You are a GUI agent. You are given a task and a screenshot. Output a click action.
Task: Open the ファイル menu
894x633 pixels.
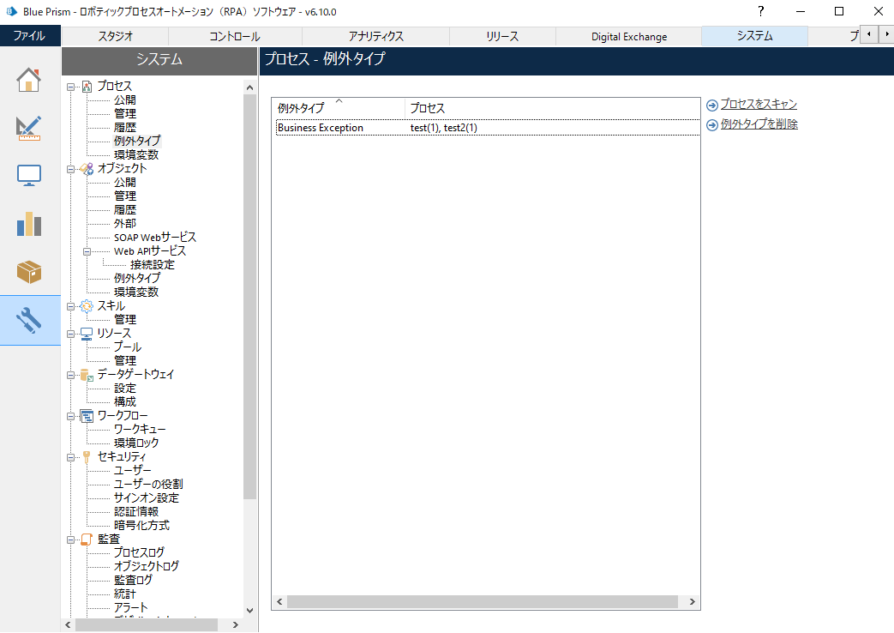tap(30, 36)
